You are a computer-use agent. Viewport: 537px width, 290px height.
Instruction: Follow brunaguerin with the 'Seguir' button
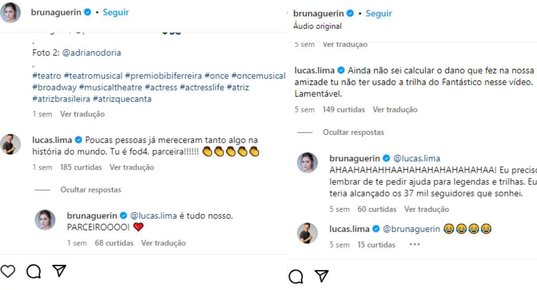(x=115, y=13)
